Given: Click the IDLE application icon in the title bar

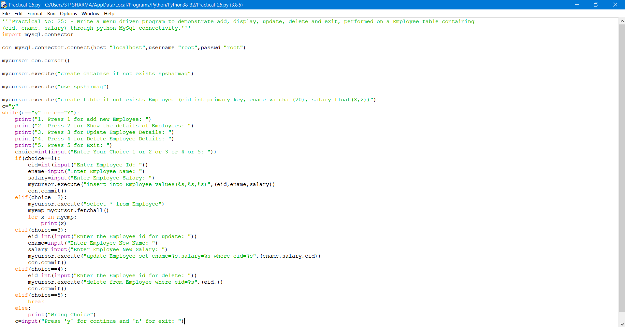Looking at the screenshot, I should click(x=4, y=5).
